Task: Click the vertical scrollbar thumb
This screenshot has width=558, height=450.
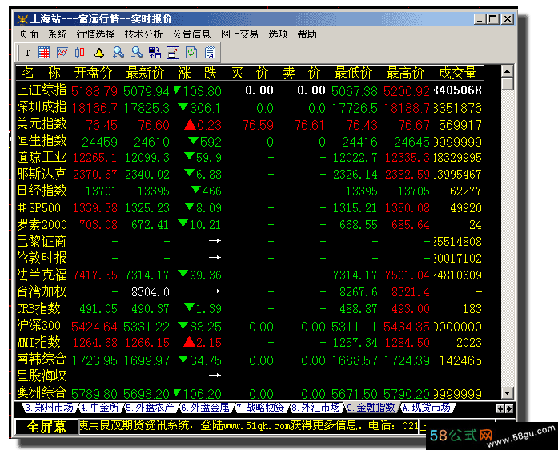Action: pyautogui.click(x=507, y=83)
